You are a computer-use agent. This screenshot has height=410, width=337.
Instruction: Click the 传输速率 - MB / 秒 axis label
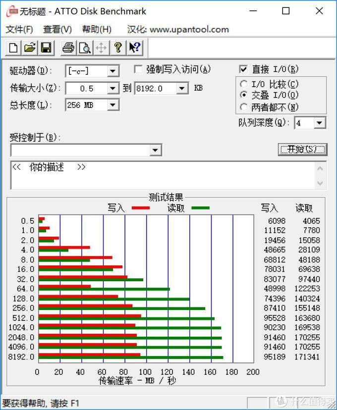137,380
